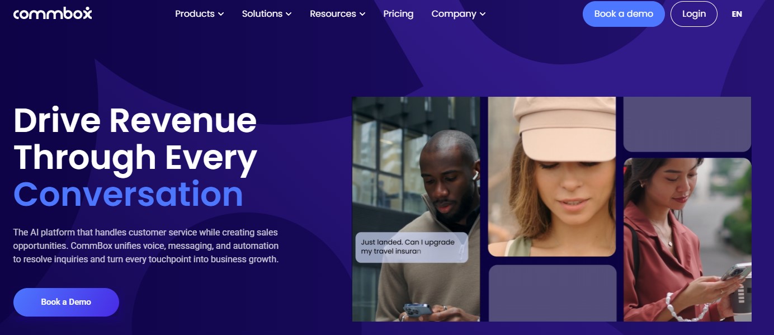Click the CommBox logo
774x335 pixels.
tap(53, 13)
